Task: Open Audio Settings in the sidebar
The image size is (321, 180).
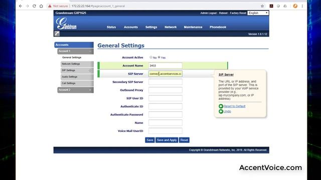Action: [77, 77]
